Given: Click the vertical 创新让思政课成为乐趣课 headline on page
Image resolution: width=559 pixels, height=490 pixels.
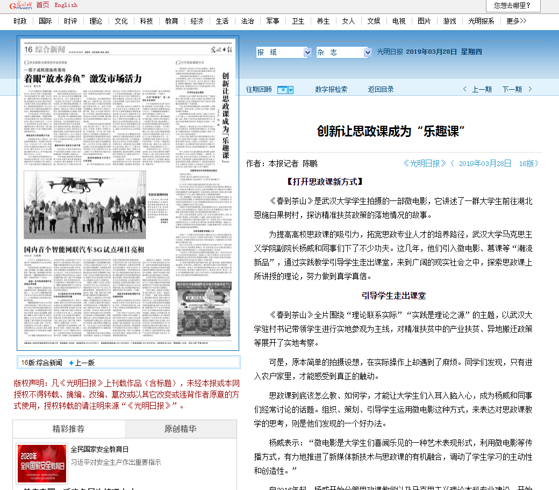Looking at the screenshot, I should click(x=226, y=117).
